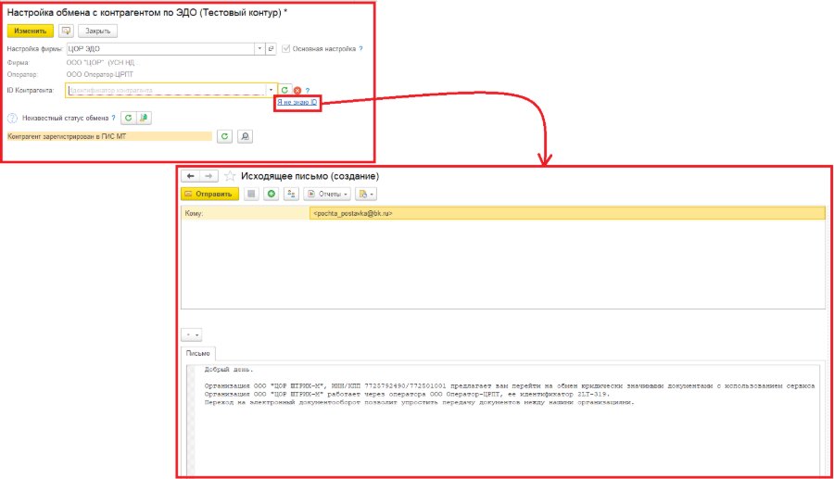The height and width of the screenshot is (479, 834).
Task: Toggle the Основная настройка checkbox
Action: coord(285,48)
